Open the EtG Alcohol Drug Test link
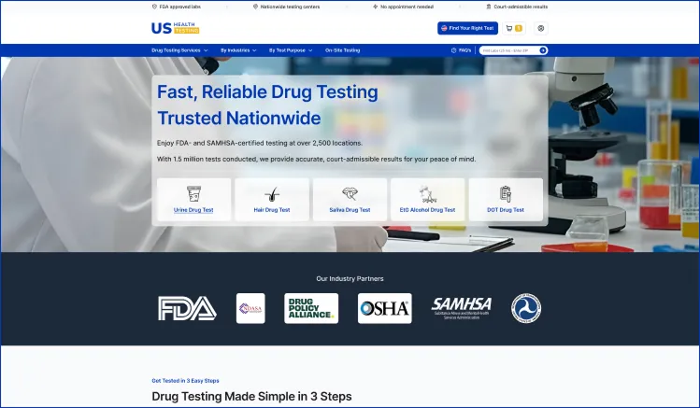The image size is (700, 408). (428, 210)
